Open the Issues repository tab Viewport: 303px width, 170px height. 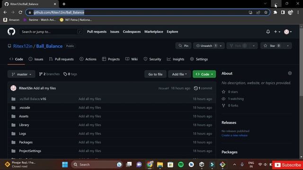pos(36,59)
